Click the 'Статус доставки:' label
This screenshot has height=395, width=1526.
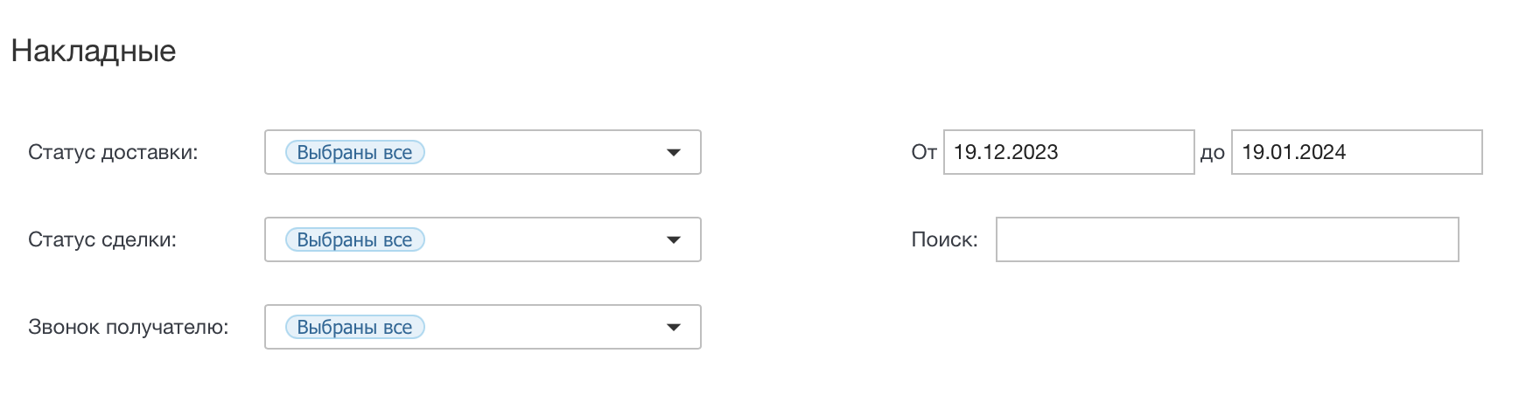(113, 153)
